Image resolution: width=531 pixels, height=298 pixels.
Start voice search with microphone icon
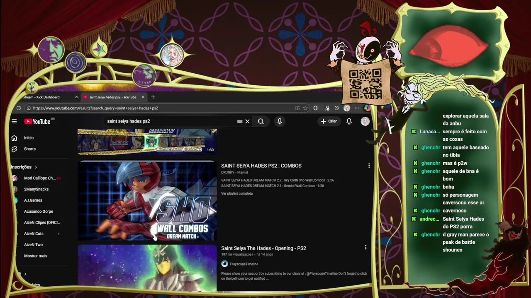280,121
